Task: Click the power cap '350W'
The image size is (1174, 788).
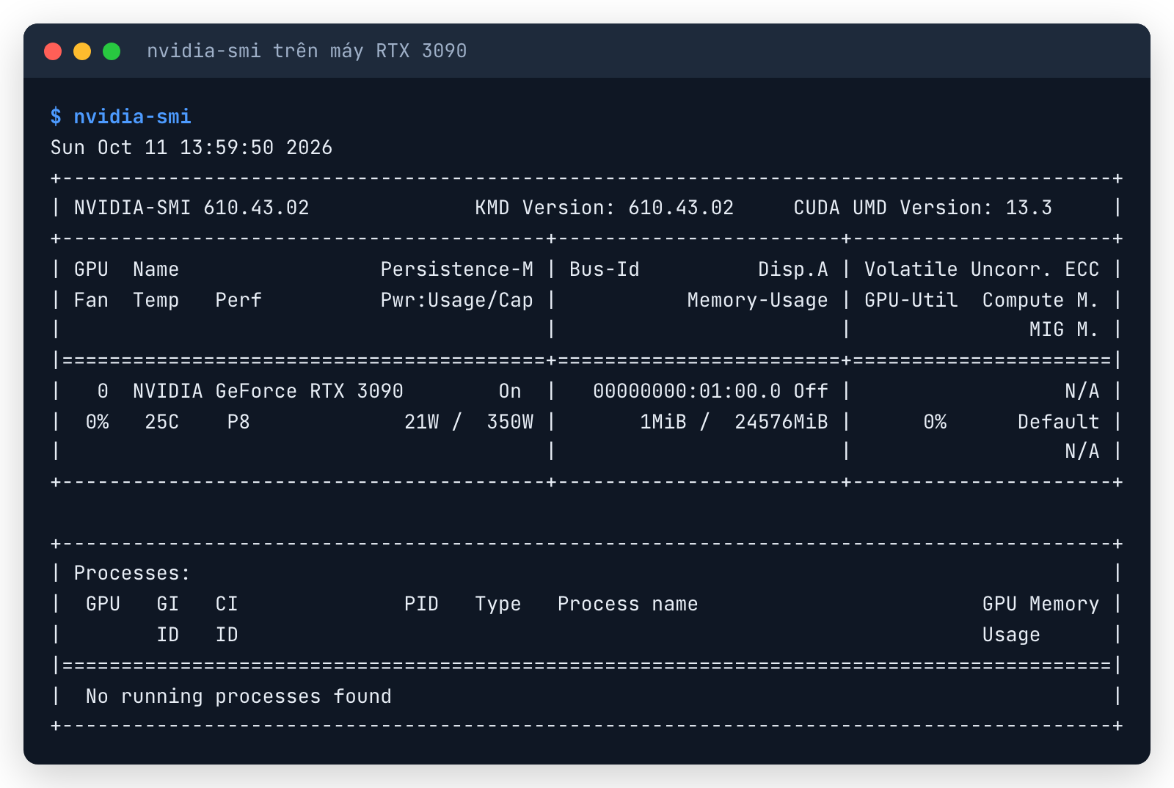Action: pyautogui.click(x=510, y=422)
